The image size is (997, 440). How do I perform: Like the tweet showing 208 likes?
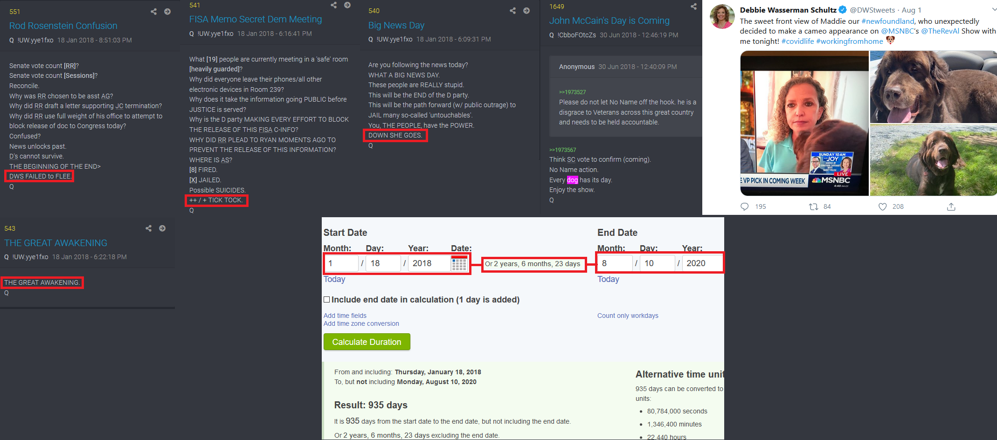(882, 206)
